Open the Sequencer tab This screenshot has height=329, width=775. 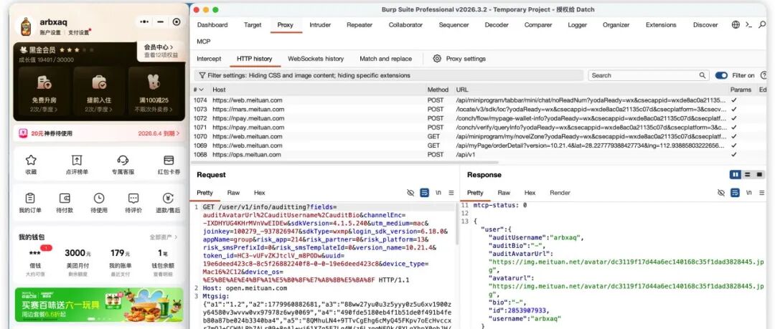(454, 24)
